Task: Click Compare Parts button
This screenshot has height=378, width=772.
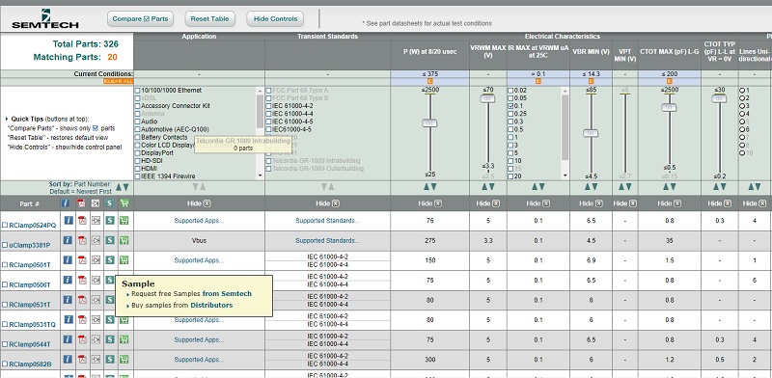Action: [140, 19]
